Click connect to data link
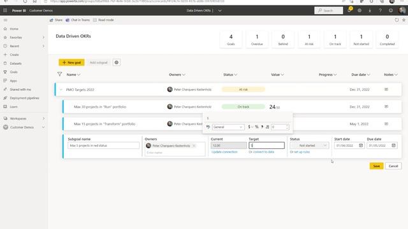Image resolution: width=408 pixels, height=229 pixels. pos(263,152)
